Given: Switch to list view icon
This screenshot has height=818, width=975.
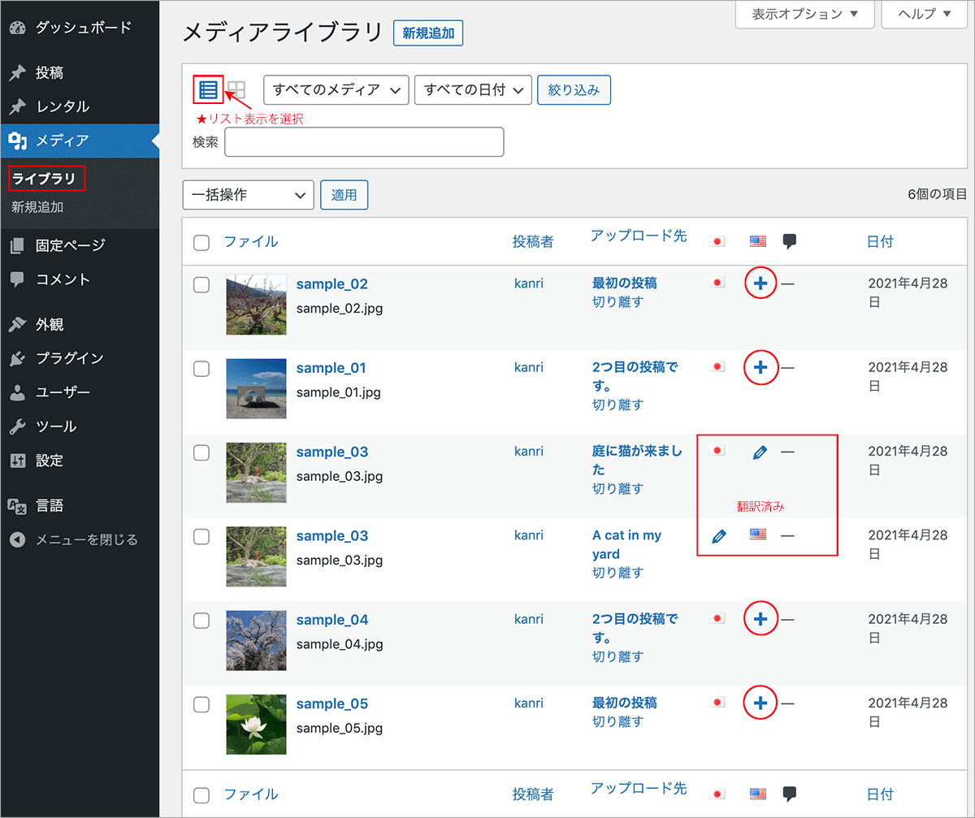Looking at the screenshot, I should click(x=208, y=89).
